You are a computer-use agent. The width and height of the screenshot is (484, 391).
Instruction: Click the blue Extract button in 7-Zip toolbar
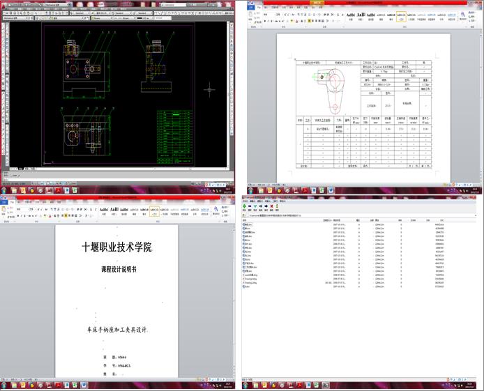point(250,206)
